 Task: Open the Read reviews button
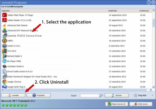click(116, 104)
